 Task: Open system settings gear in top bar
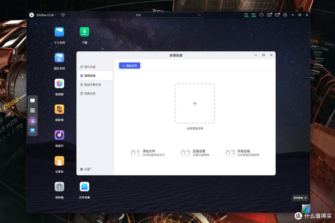pos(285,15)
